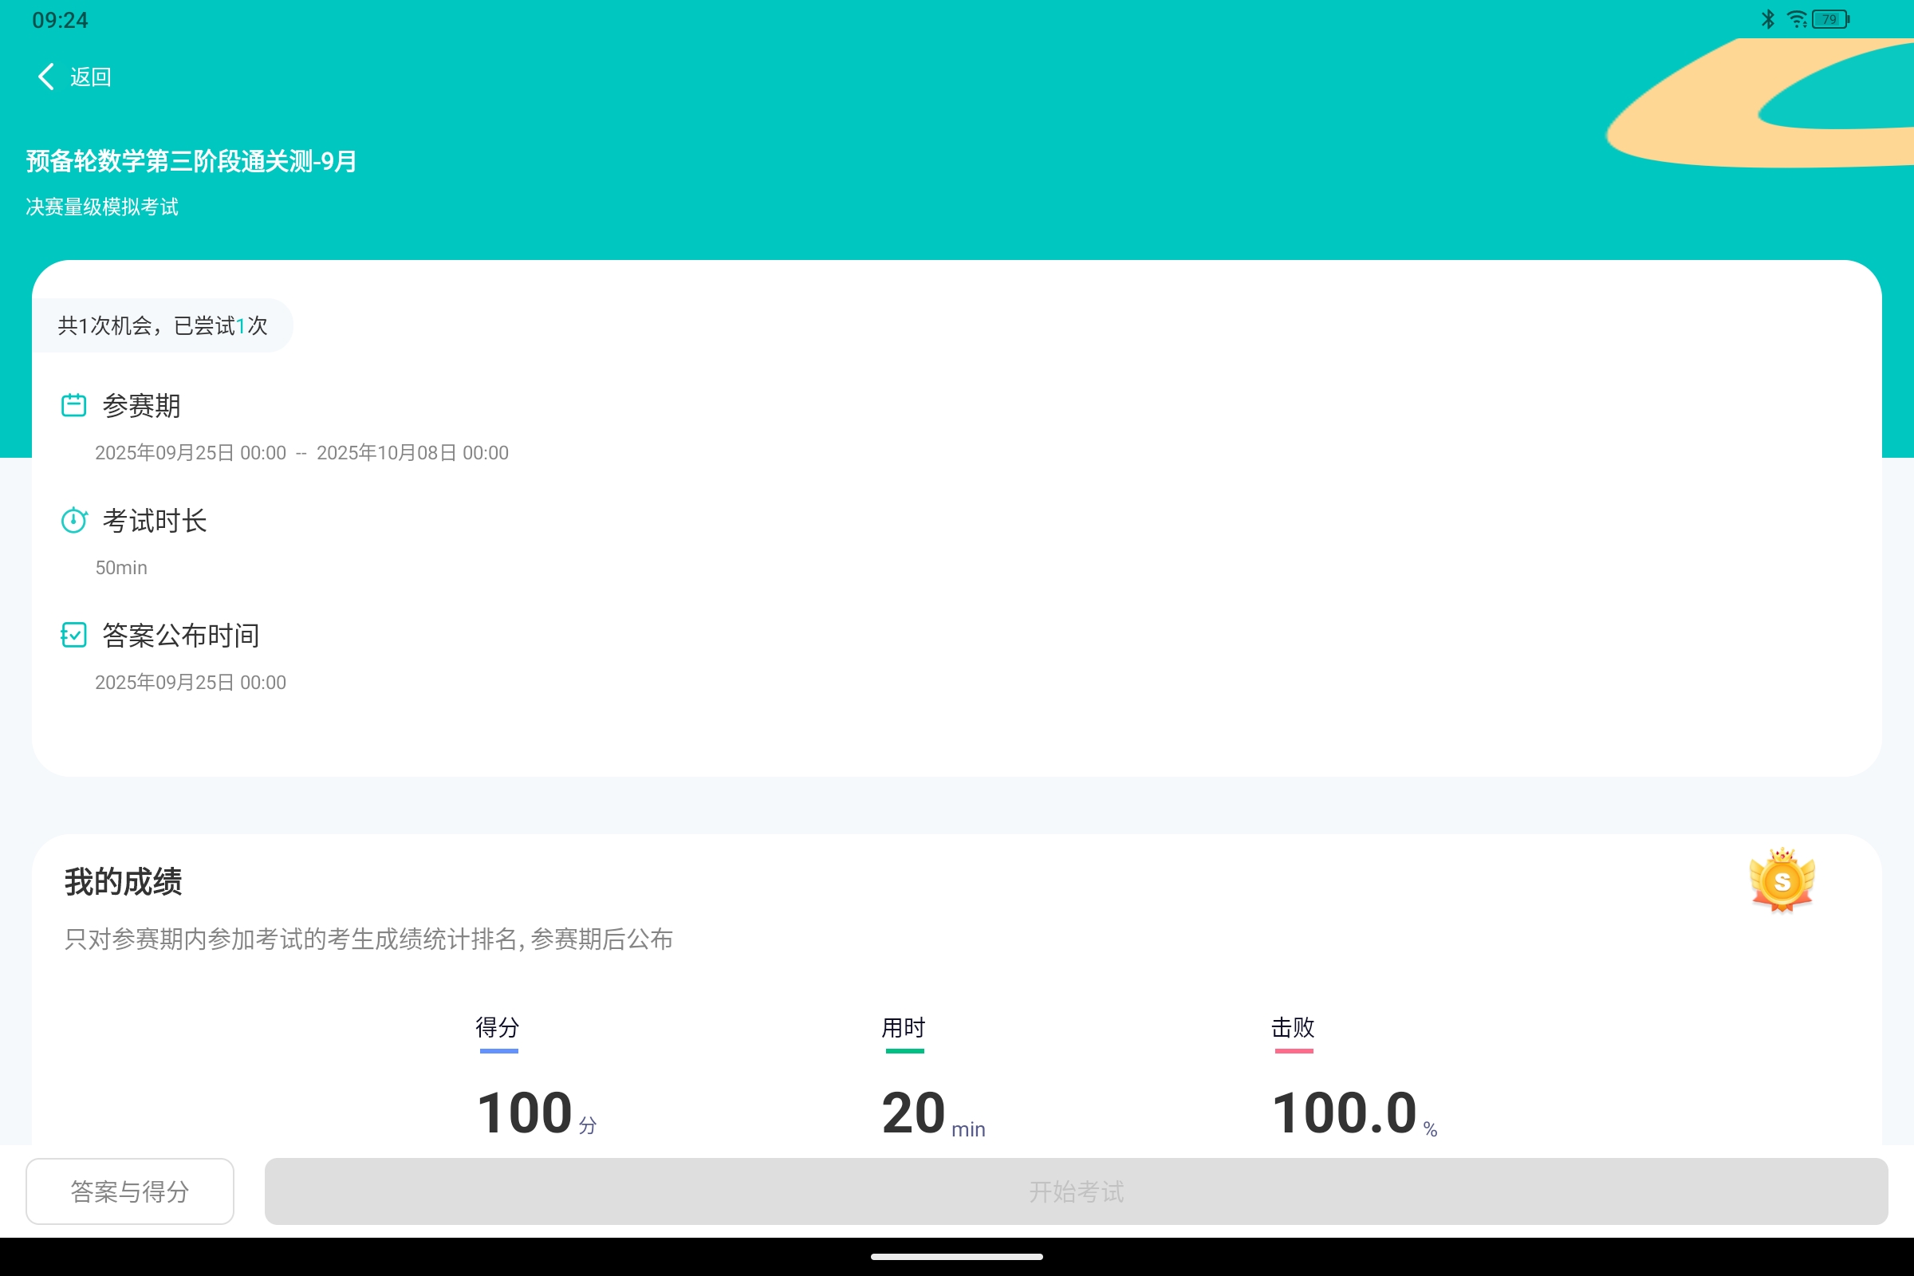
Task: Open the exam period dates under 参赛期
Action: click(301, 452)
